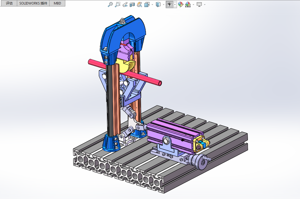Open the SOLIDWORKS 插件 tab

(x=33, y=3)
